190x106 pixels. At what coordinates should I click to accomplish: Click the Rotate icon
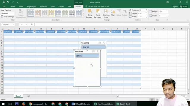point(125,11)
